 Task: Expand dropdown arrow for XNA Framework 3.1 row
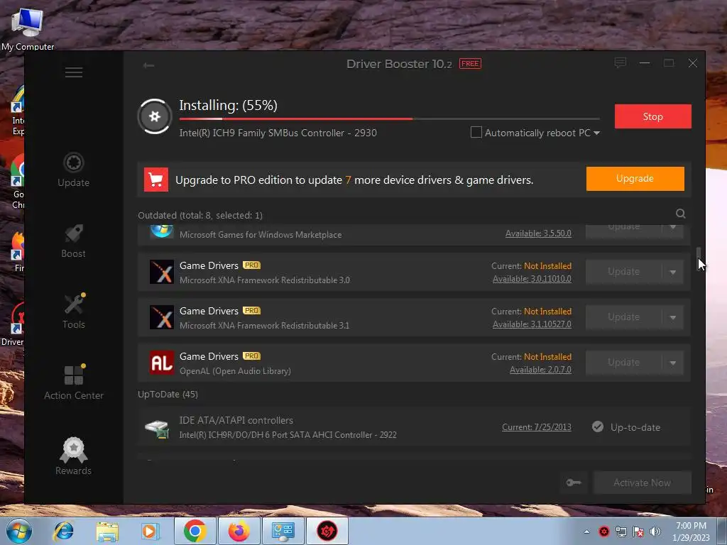click(673, 317)
